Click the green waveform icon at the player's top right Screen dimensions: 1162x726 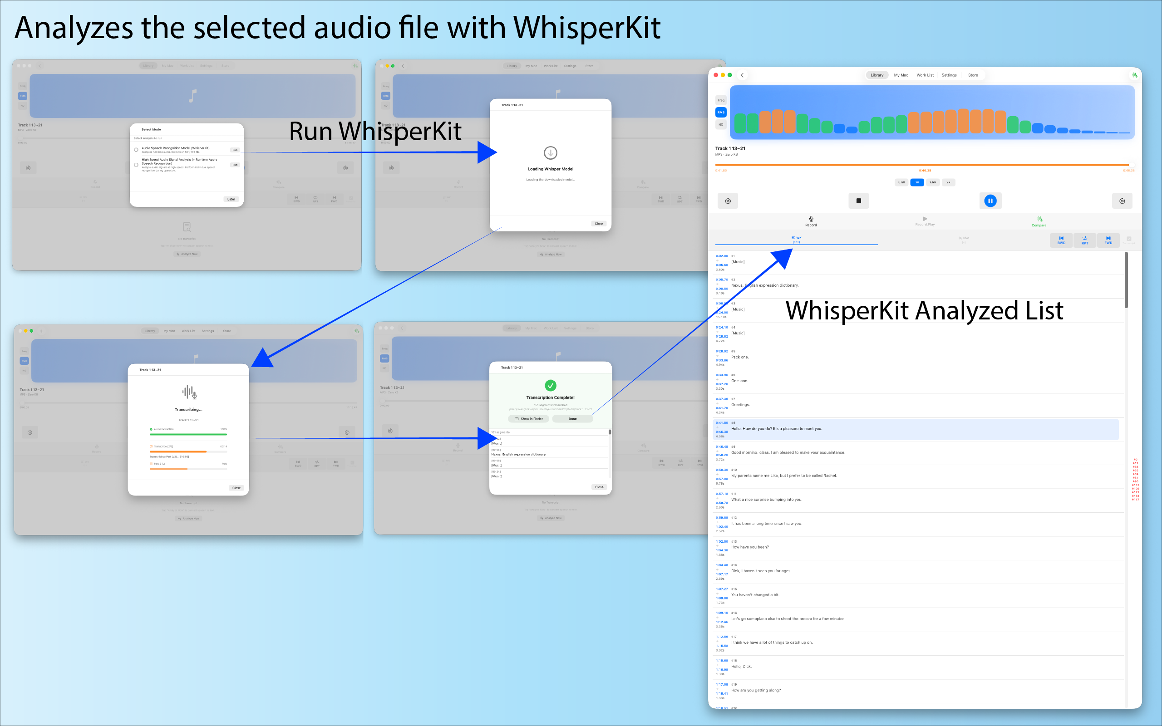[x=1134, y=75]
